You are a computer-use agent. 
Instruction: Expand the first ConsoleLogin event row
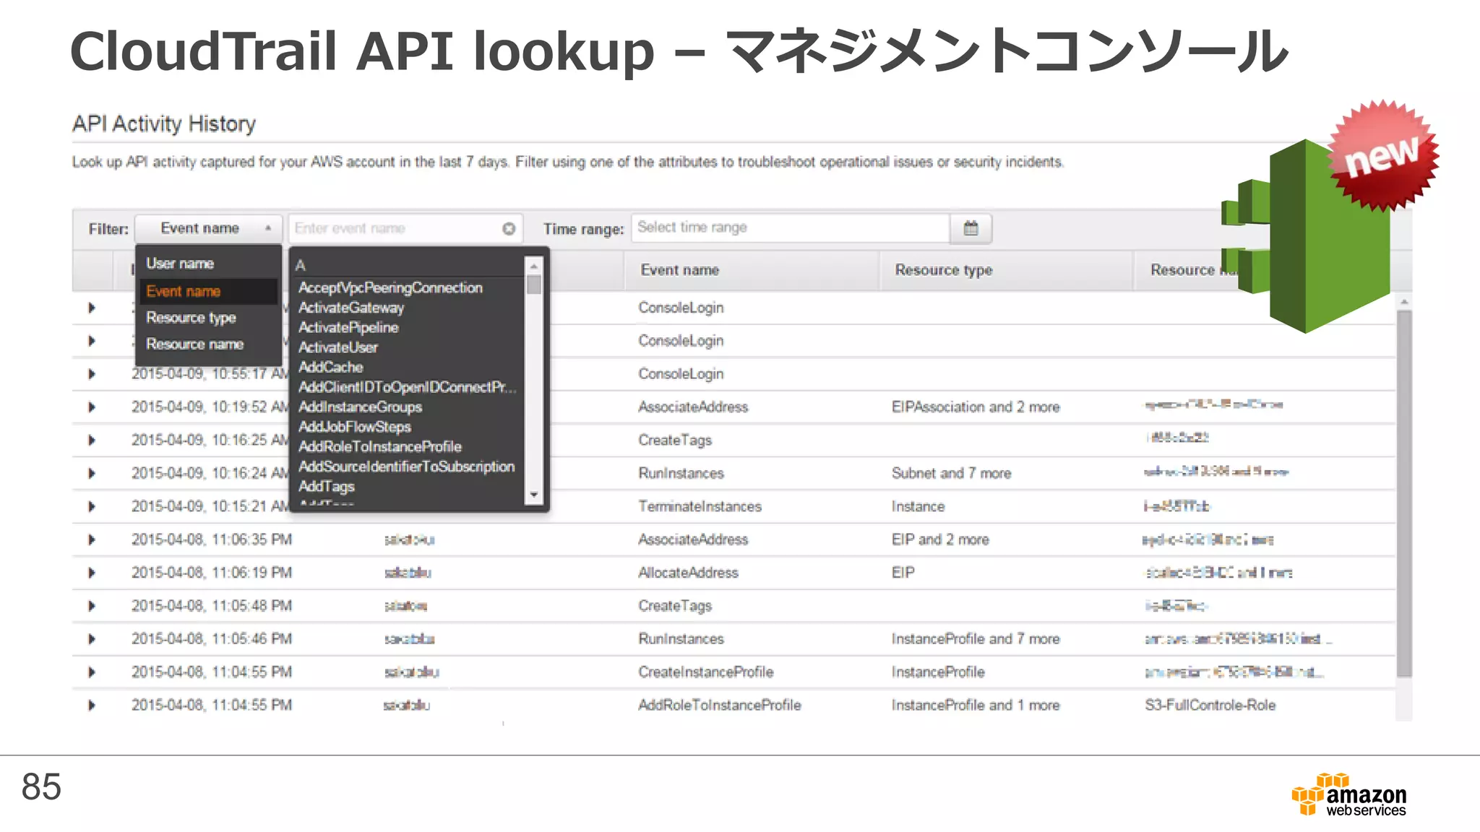pyautogui.click(x=92, y=308)
